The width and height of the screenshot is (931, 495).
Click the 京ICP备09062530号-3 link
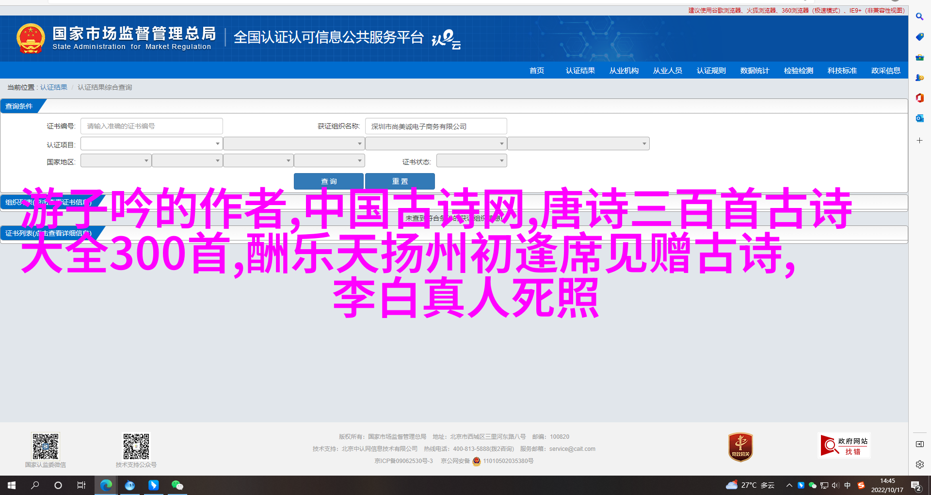[403, 461]
